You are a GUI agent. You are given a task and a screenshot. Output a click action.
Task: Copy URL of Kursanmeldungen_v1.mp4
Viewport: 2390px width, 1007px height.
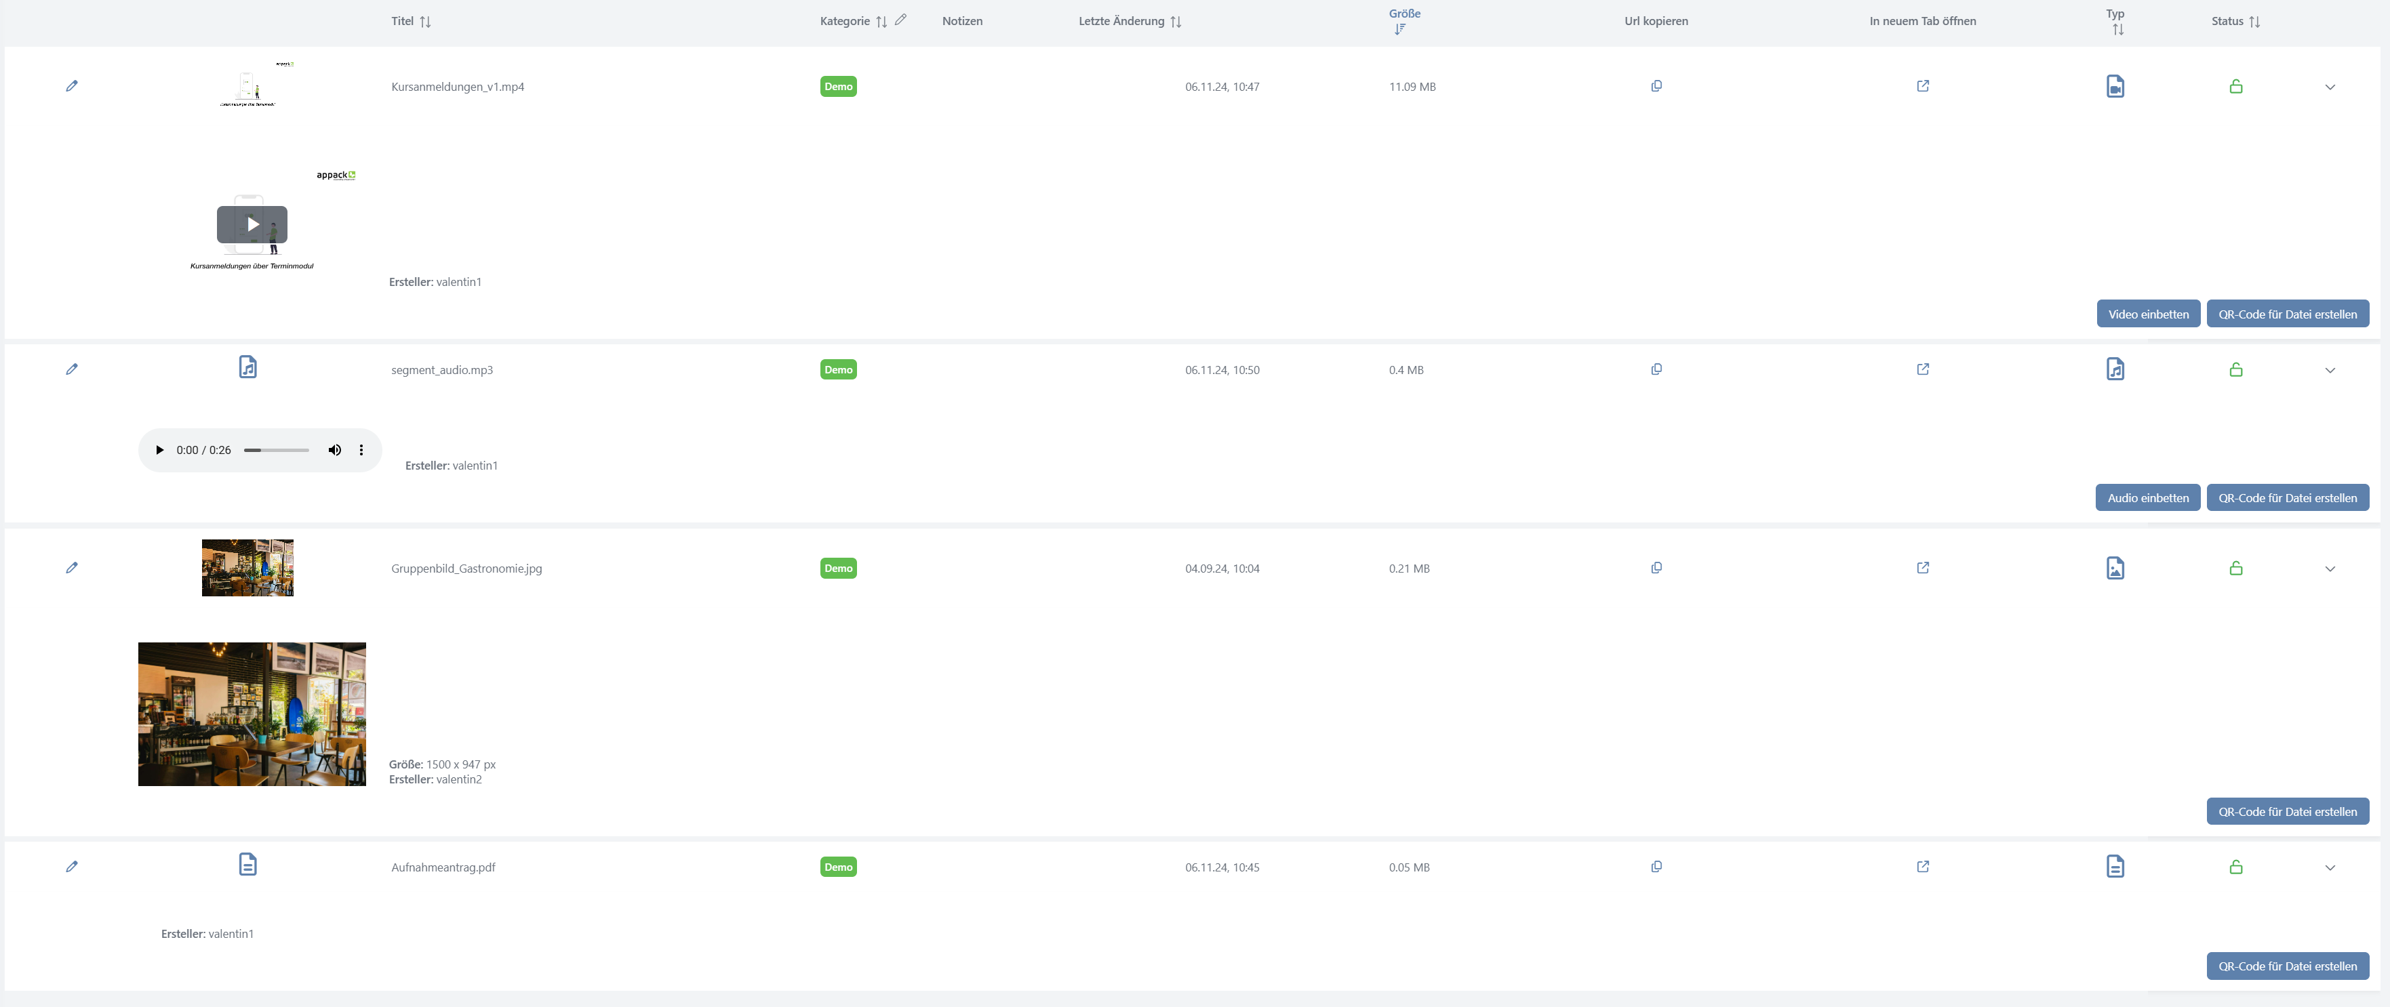click(1656, 86)
